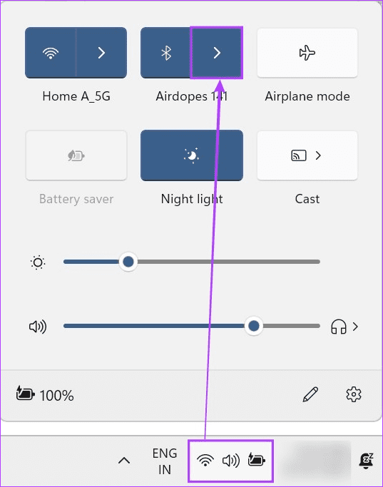This screenshot has height=487, width=383.
Task: Open Settings gear icon
Action: pyautogui.click(x=354, y=394)
